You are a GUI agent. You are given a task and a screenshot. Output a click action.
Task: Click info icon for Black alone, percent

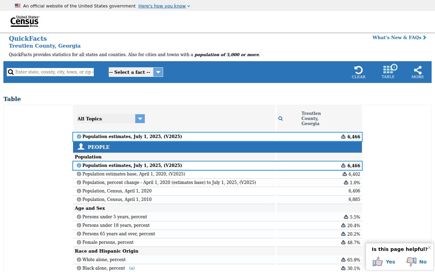pyautogui.click(x=79, y=268)
